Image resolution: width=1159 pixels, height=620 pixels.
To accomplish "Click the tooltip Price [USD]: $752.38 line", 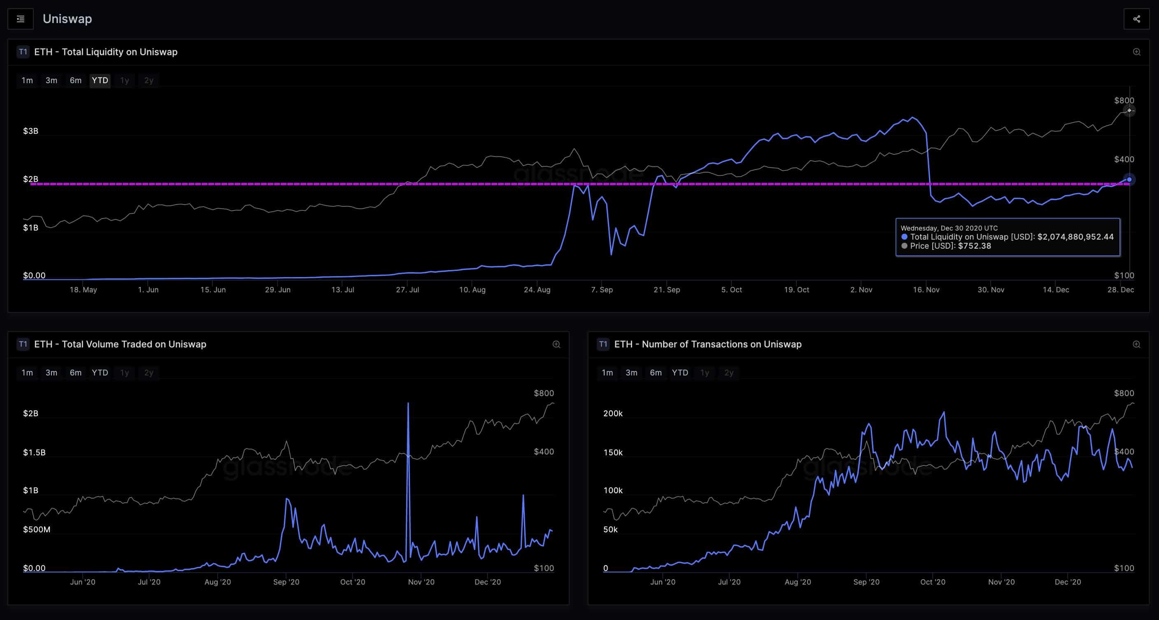I will [950, 246].
